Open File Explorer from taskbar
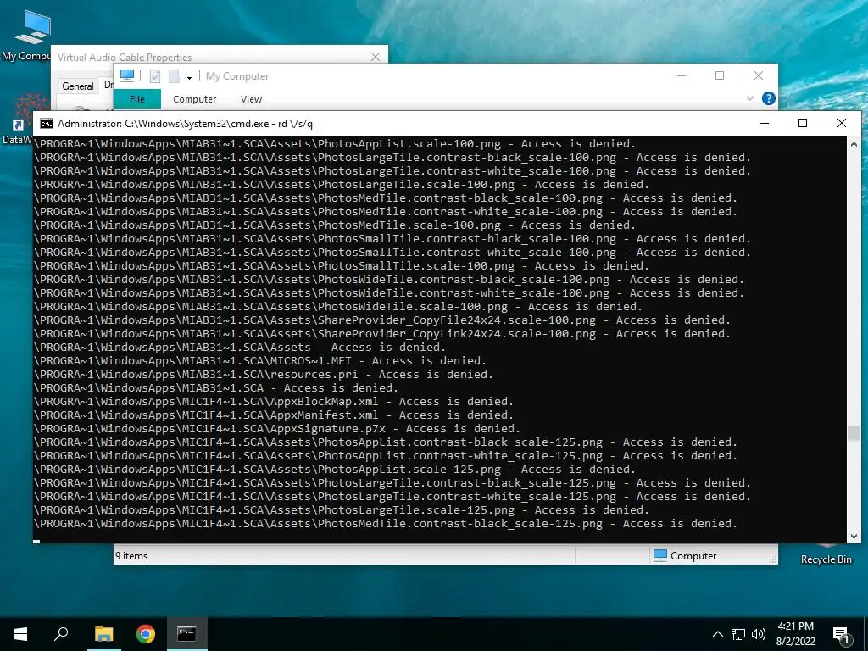Screen dimensions: 868x651 pos(103,634)
